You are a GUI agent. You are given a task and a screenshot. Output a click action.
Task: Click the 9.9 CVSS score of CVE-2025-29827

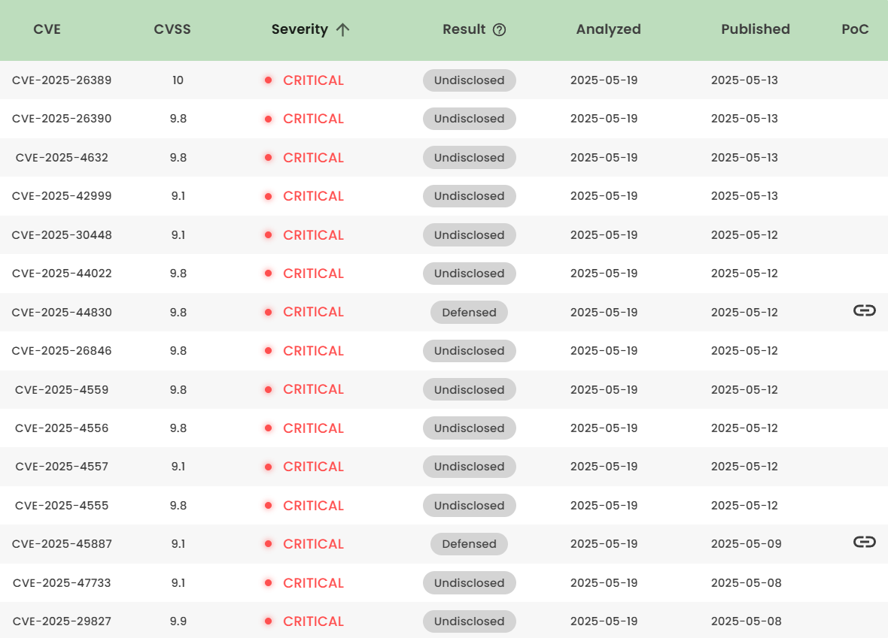(178, 621)
